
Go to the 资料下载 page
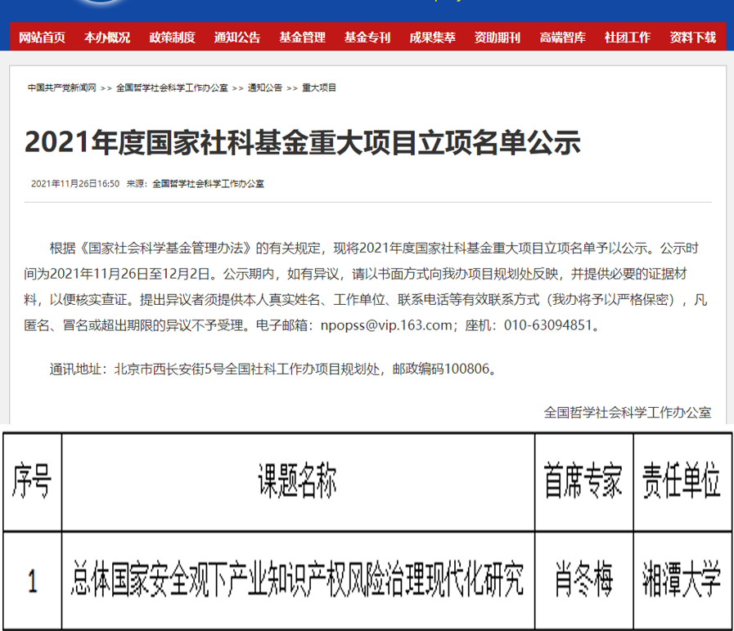pos(693,37)
